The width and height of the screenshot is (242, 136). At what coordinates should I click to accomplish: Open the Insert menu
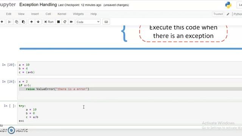pyautogui.click(x=35, y=14)
